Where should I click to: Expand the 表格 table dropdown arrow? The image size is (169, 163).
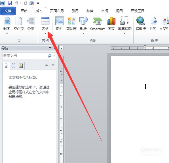(x=45, y=34)
